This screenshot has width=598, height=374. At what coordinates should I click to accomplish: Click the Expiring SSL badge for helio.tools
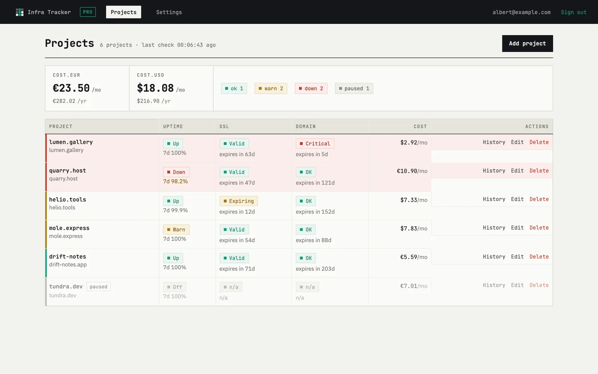coord(238,201)
